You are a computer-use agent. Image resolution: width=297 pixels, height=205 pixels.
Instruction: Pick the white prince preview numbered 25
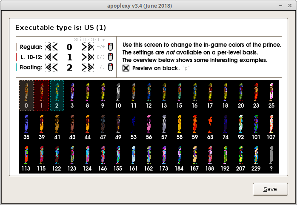271,95
